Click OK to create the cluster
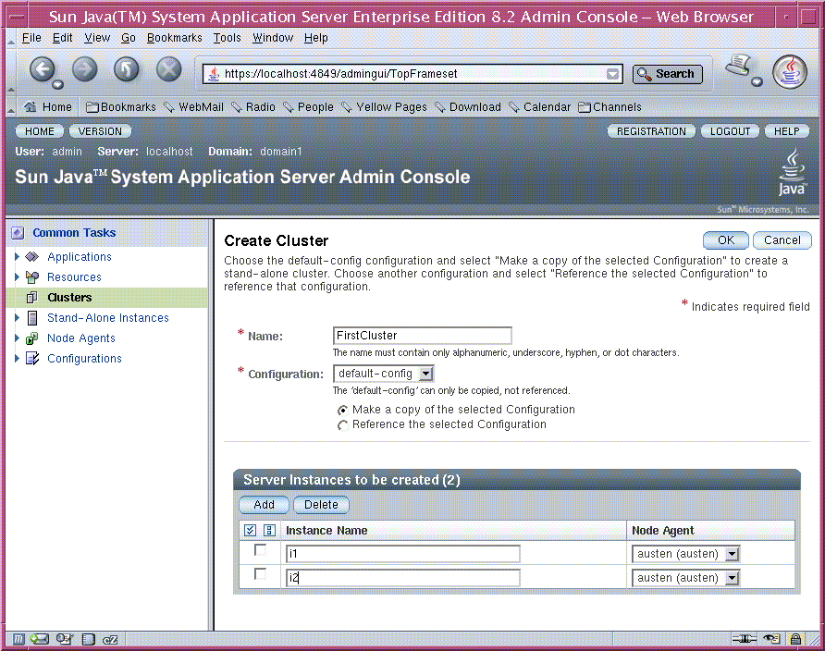825x651 pixels. point(725,240)
